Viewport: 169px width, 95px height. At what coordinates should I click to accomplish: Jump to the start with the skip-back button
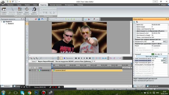point(76,58)
